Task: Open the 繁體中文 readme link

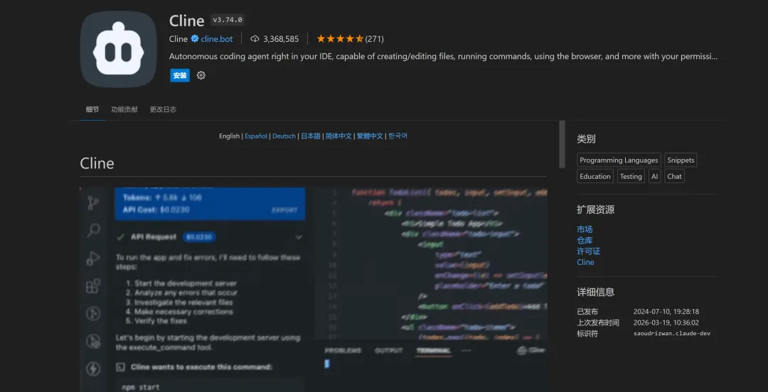Action: tap(370, 136)
